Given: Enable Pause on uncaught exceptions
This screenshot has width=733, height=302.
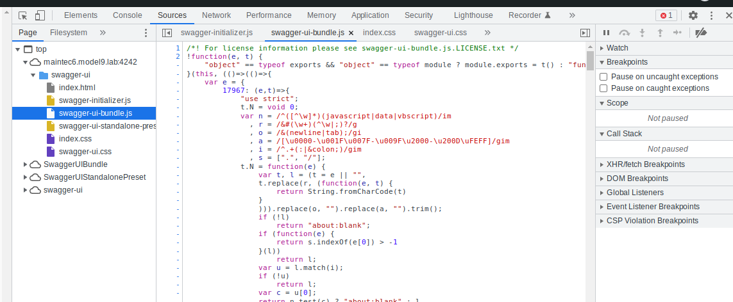Looking at the screenshot, I should coord(603,77).
